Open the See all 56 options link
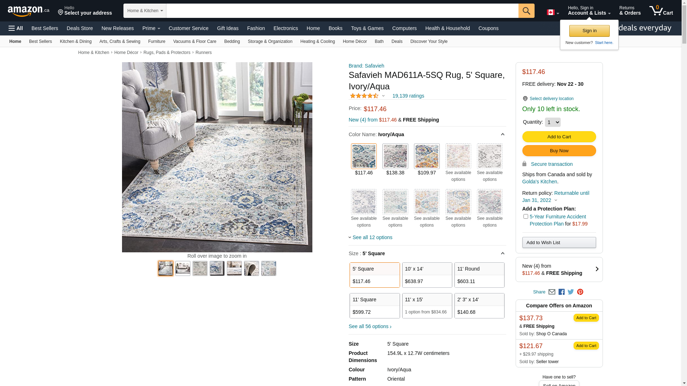687x386 pixels. coord(370,326)
